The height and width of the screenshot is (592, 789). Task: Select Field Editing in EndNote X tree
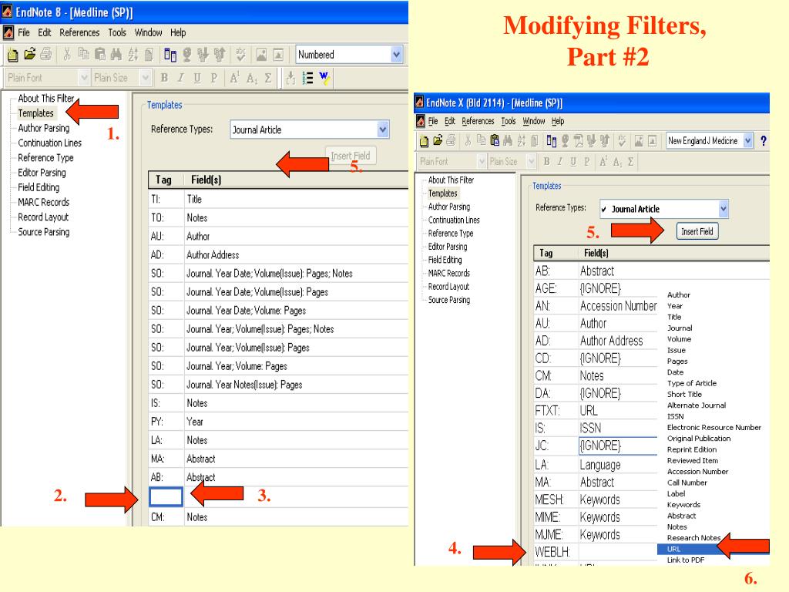coord(445,260)
